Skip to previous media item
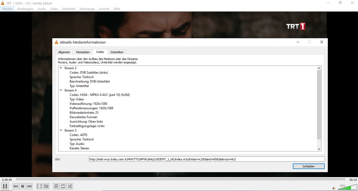 (x=16, y=186)
